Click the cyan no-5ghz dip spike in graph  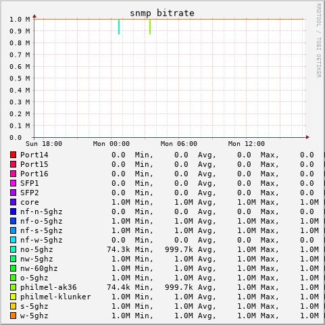[x=119, y=27]
